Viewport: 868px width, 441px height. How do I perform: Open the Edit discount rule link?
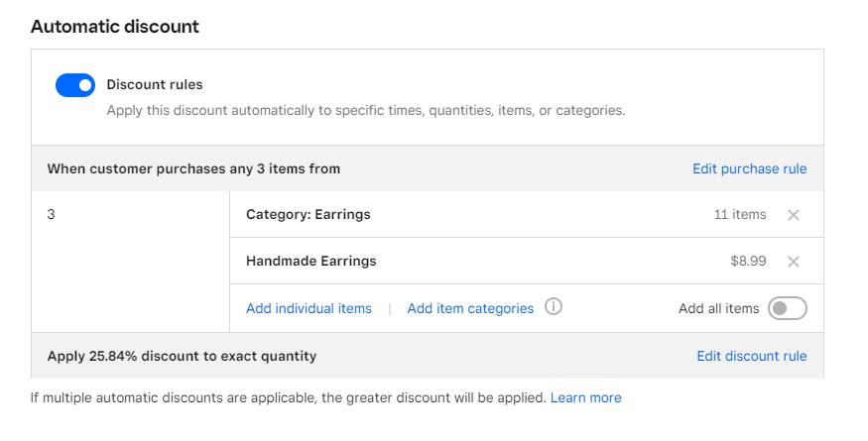(x=752, y=356)
